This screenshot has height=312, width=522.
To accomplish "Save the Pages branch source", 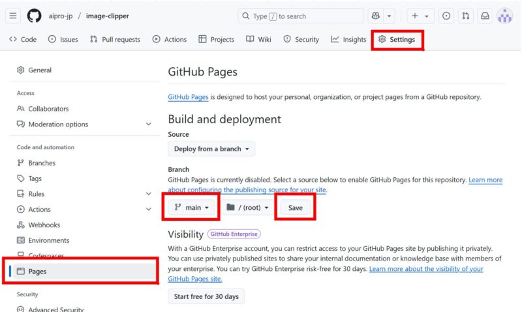I will pos(296,208).
